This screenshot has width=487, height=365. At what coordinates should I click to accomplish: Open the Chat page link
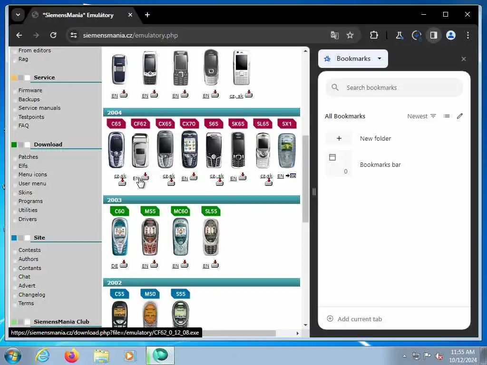(24, 277)
